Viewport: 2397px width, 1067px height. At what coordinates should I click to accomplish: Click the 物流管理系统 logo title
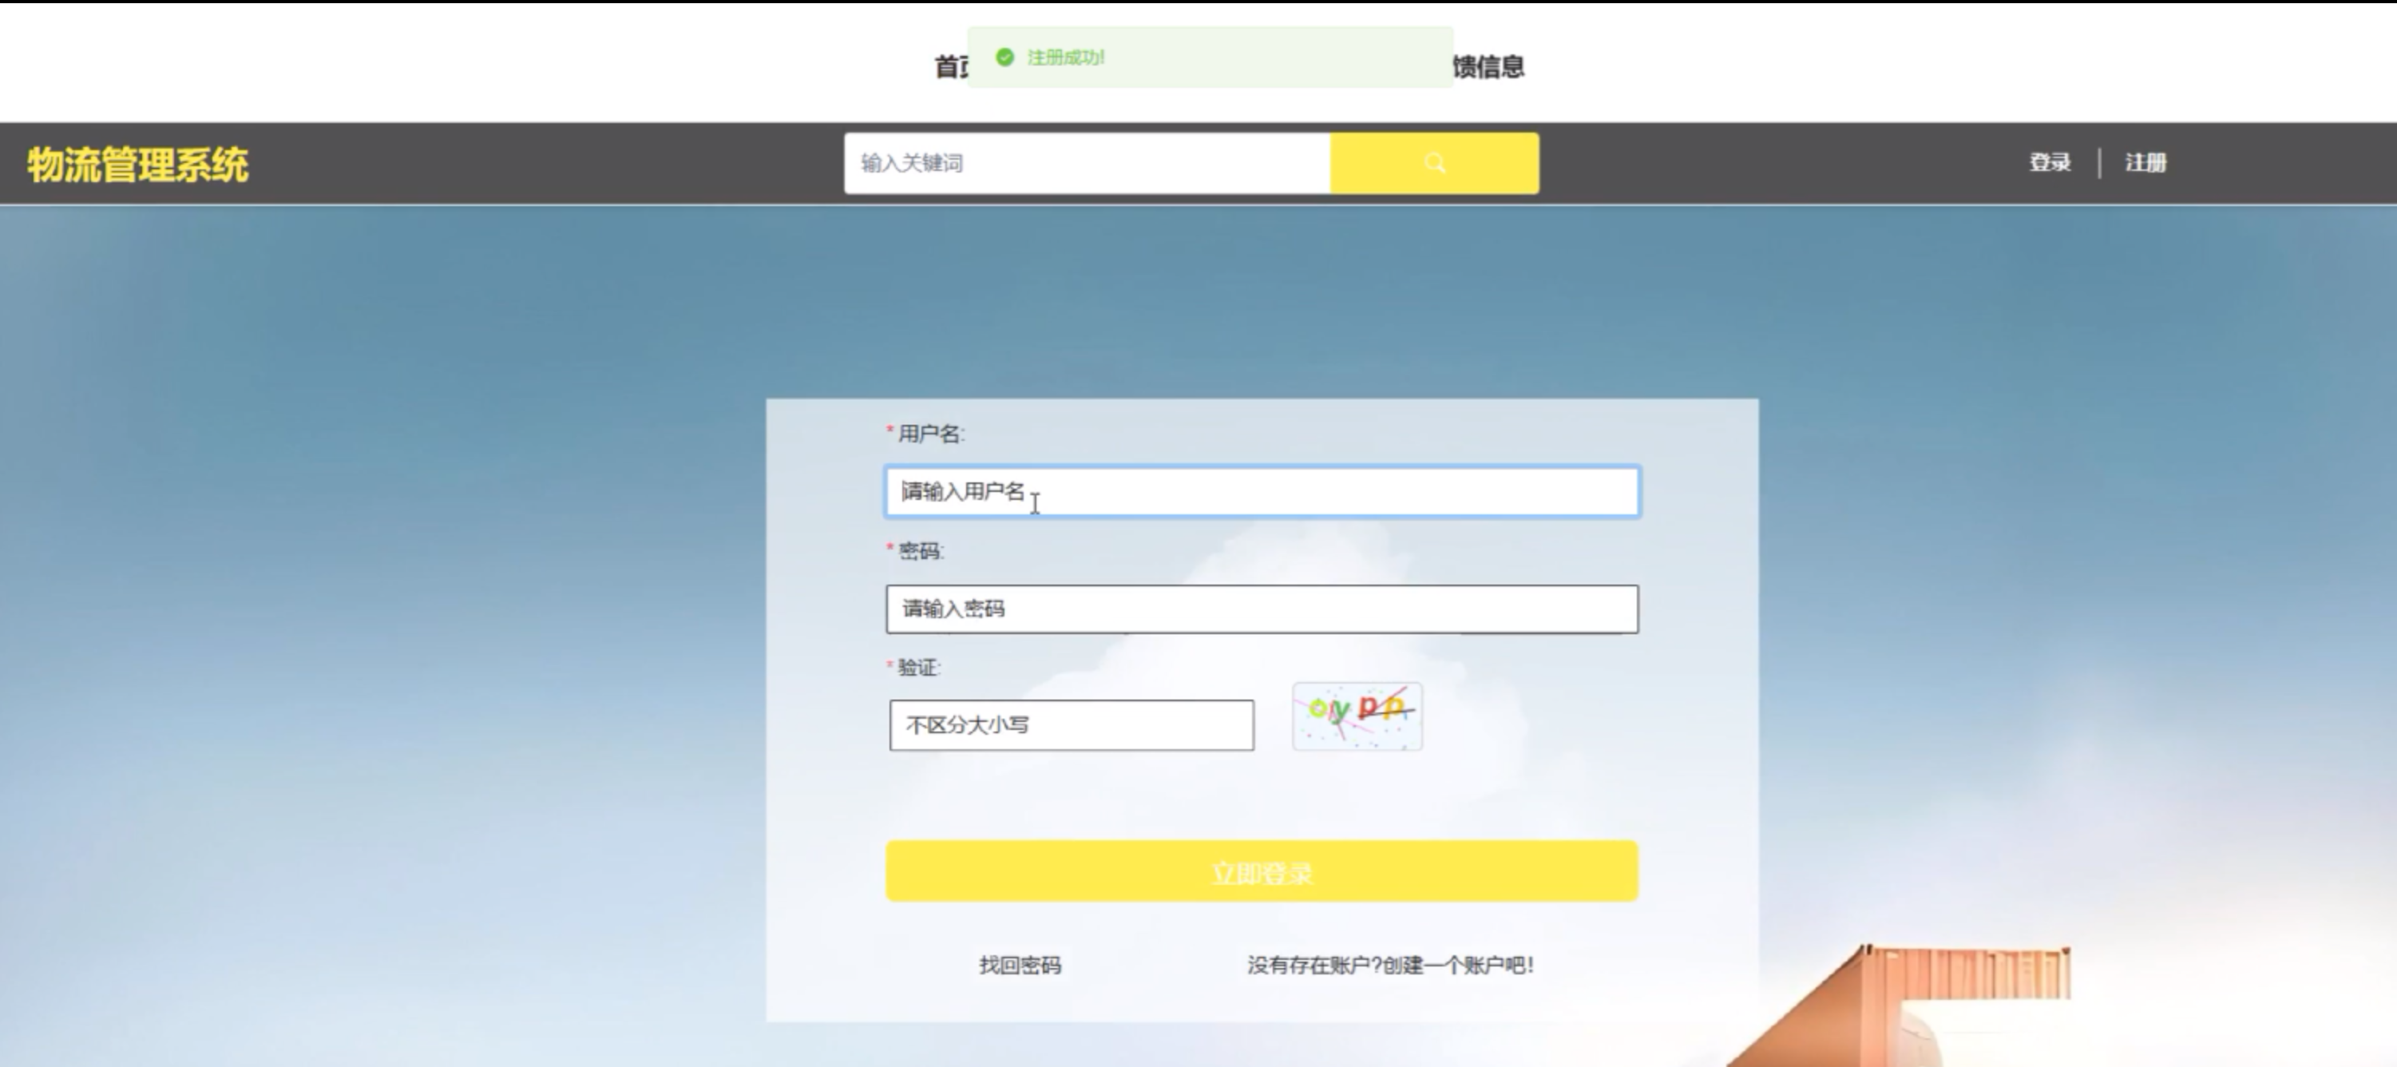(x=137, y=165)
